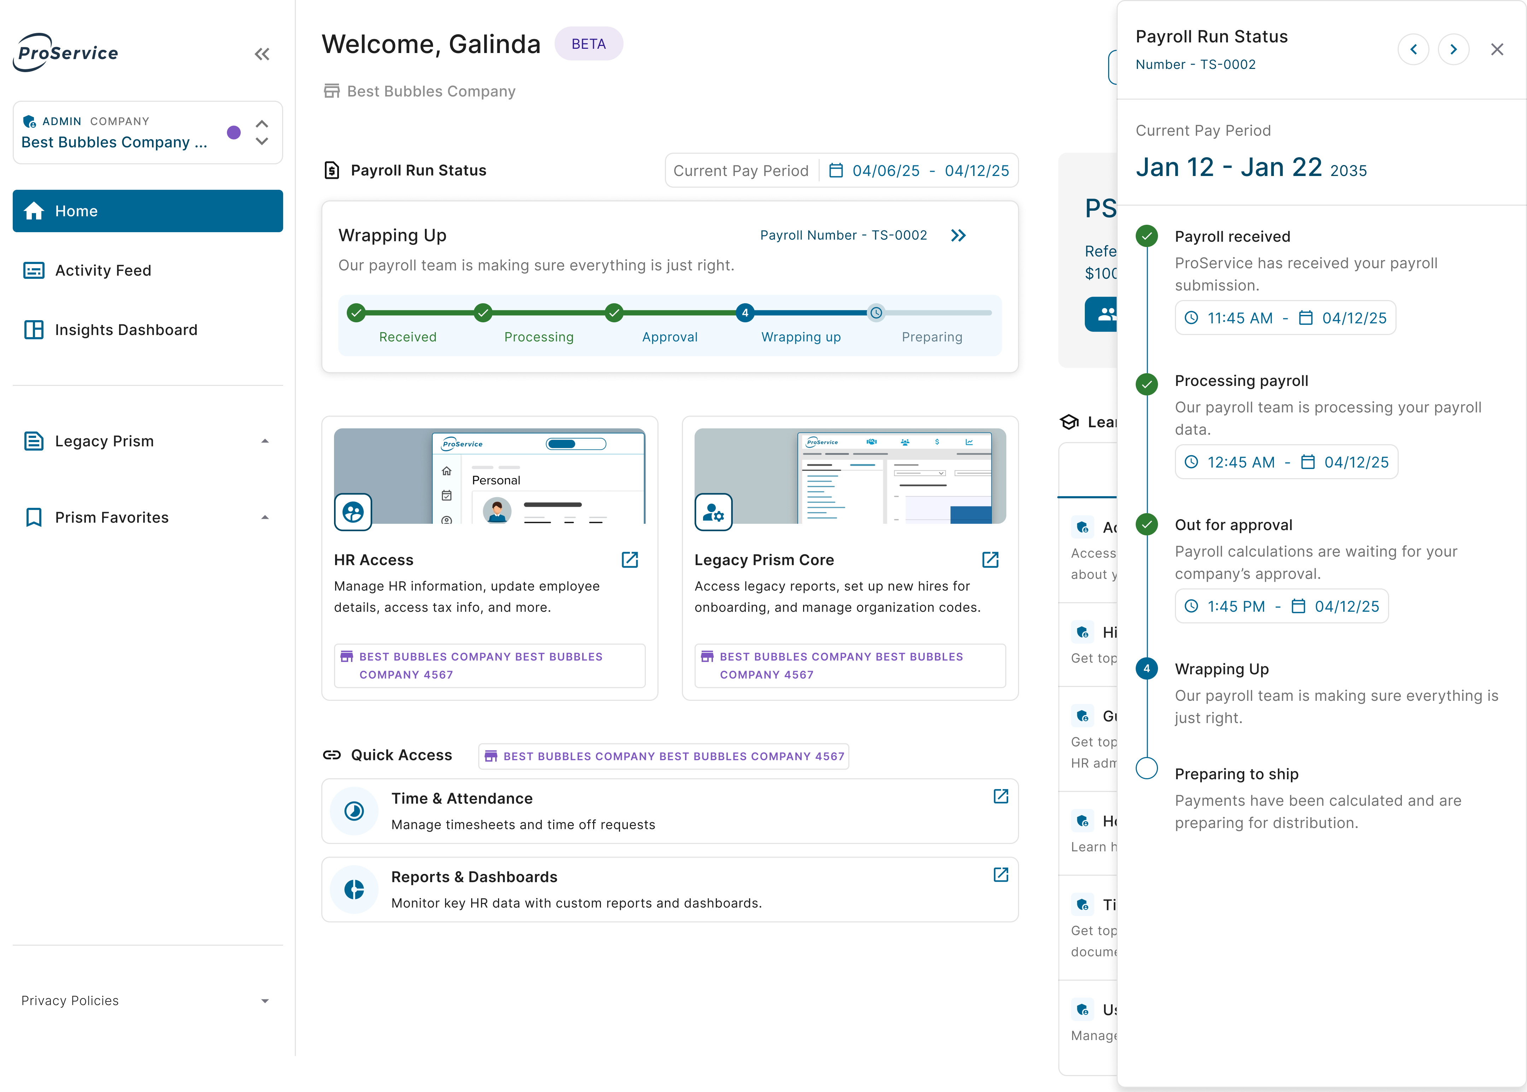Click the Wrapping up step marker
This screenshot has height=1092, width=1527.
click(x=744, y=313)
